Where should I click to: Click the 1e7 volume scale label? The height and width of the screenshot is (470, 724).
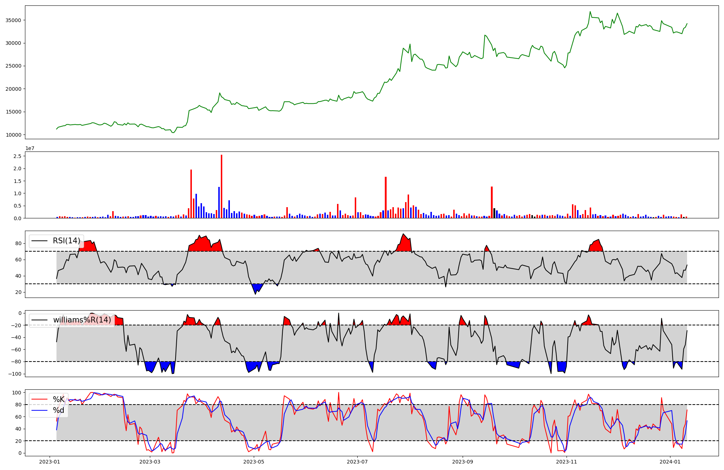tap(30, 148)
